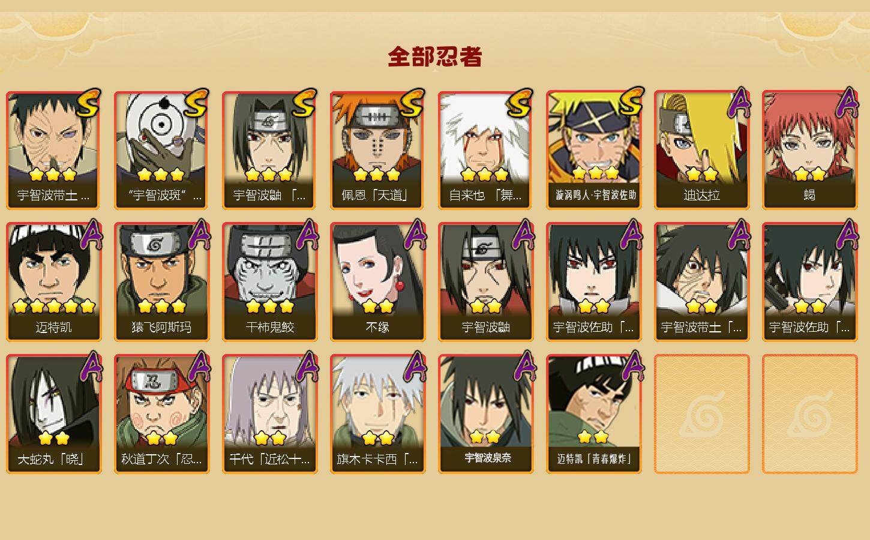The width and height of the screenshot is (870, 540).
Task: Click the A-rank badge on 千代 card
Action: 308,366
